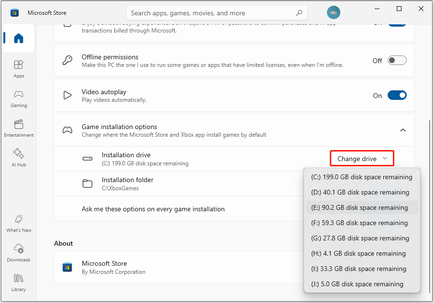The image size is (434, 303).
Task: Open What's New page
Action: click(x=19, y=223)
